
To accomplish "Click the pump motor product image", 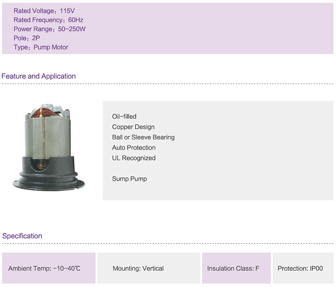I will pyautogui.click(x=49, y=148).
